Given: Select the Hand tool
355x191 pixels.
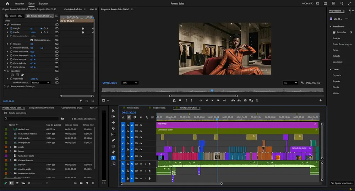Looking at the screenshot, I should 113,152.
